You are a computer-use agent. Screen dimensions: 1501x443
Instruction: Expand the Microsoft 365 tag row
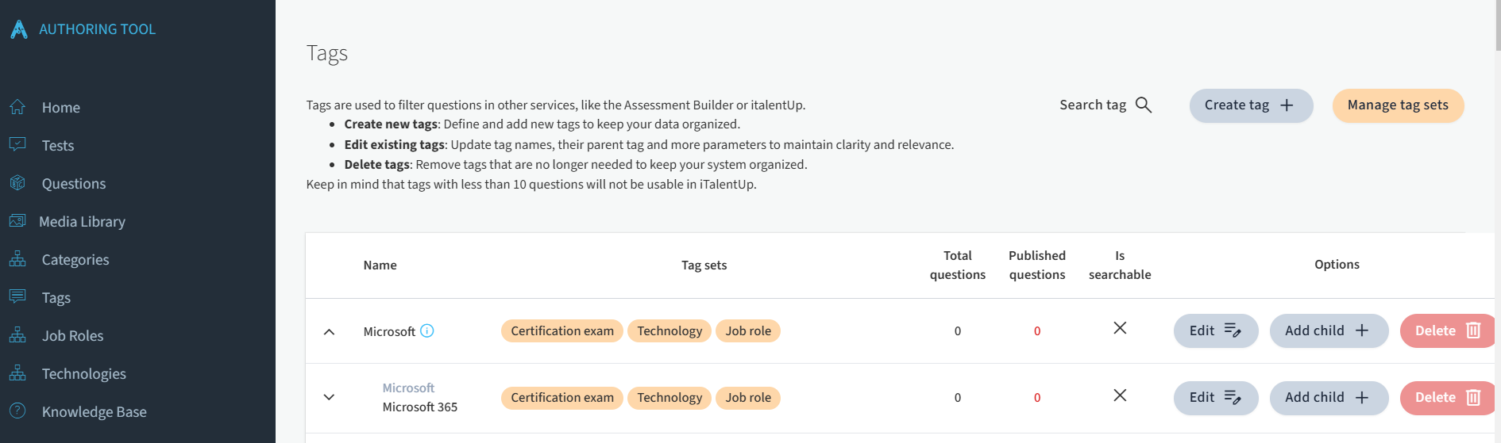click(329, 397)
